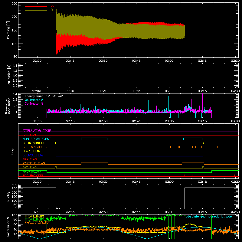The height and width of the screenshot is (242, 242).
Task: Click the Collimator 9 legend label
Action: point(34,103)
